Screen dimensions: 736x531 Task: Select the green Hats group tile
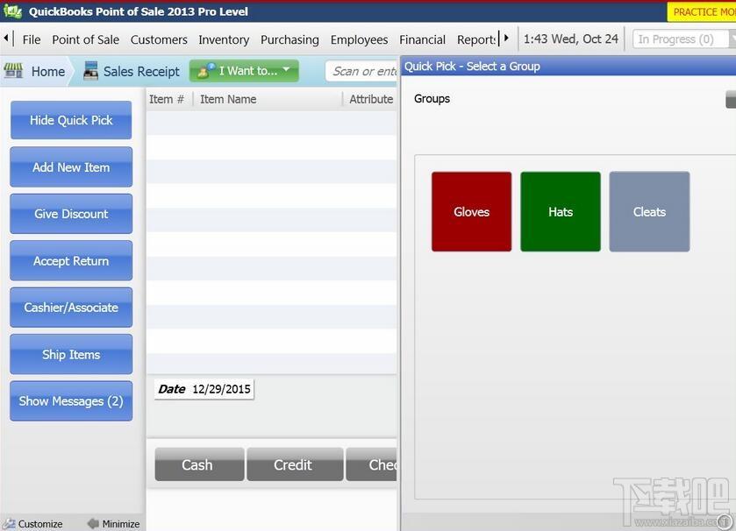coord(561,211)
